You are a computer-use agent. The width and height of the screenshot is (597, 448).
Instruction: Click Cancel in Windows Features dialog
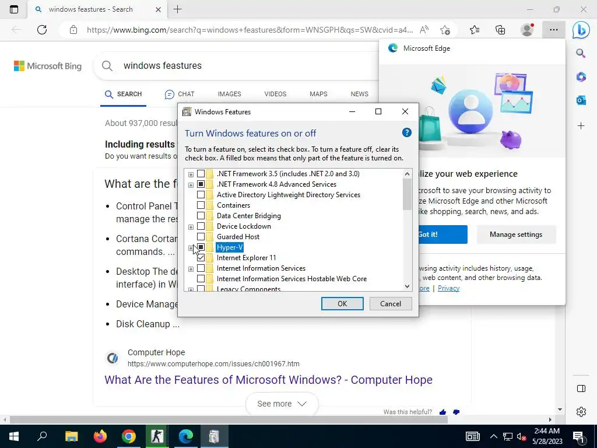[391, 303]
